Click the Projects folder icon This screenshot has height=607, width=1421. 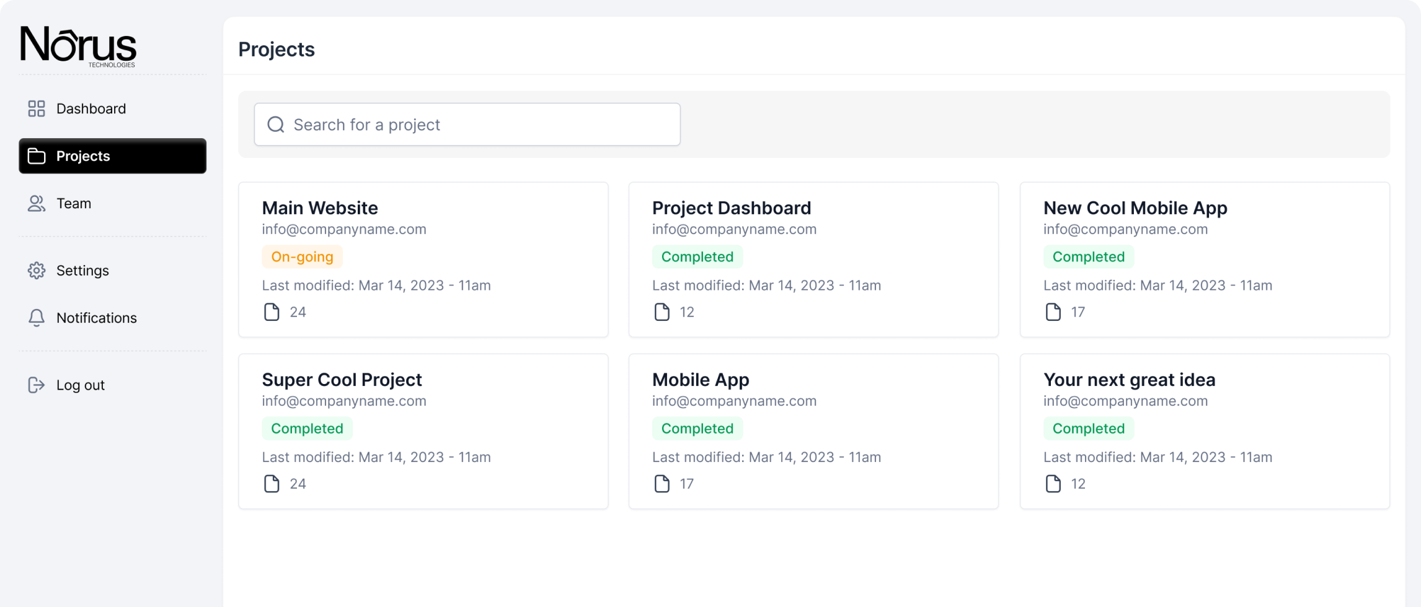coord(37,156)
